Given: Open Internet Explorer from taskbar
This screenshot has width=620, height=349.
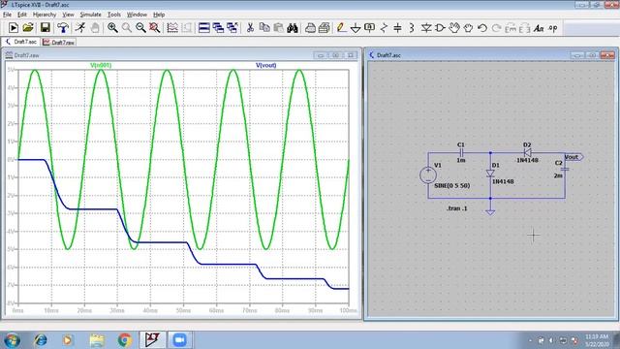Looking at the screenshot, I should tap(41, 340).
